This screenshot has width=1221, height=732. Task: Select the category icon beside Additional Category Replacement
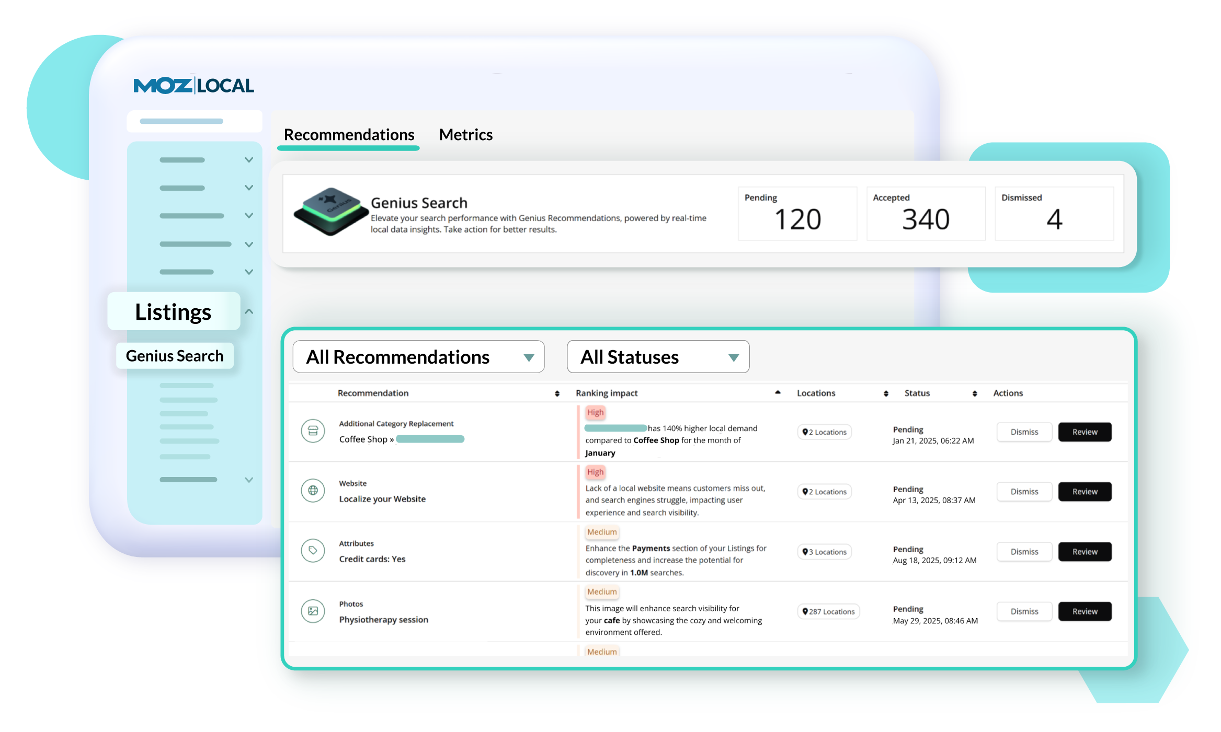click(x=313, y=432)
